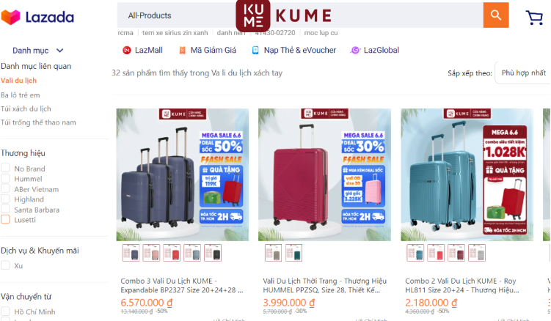Click the orange search magnifier button
This screenshot has height=321, width=551.
[496, 15]
